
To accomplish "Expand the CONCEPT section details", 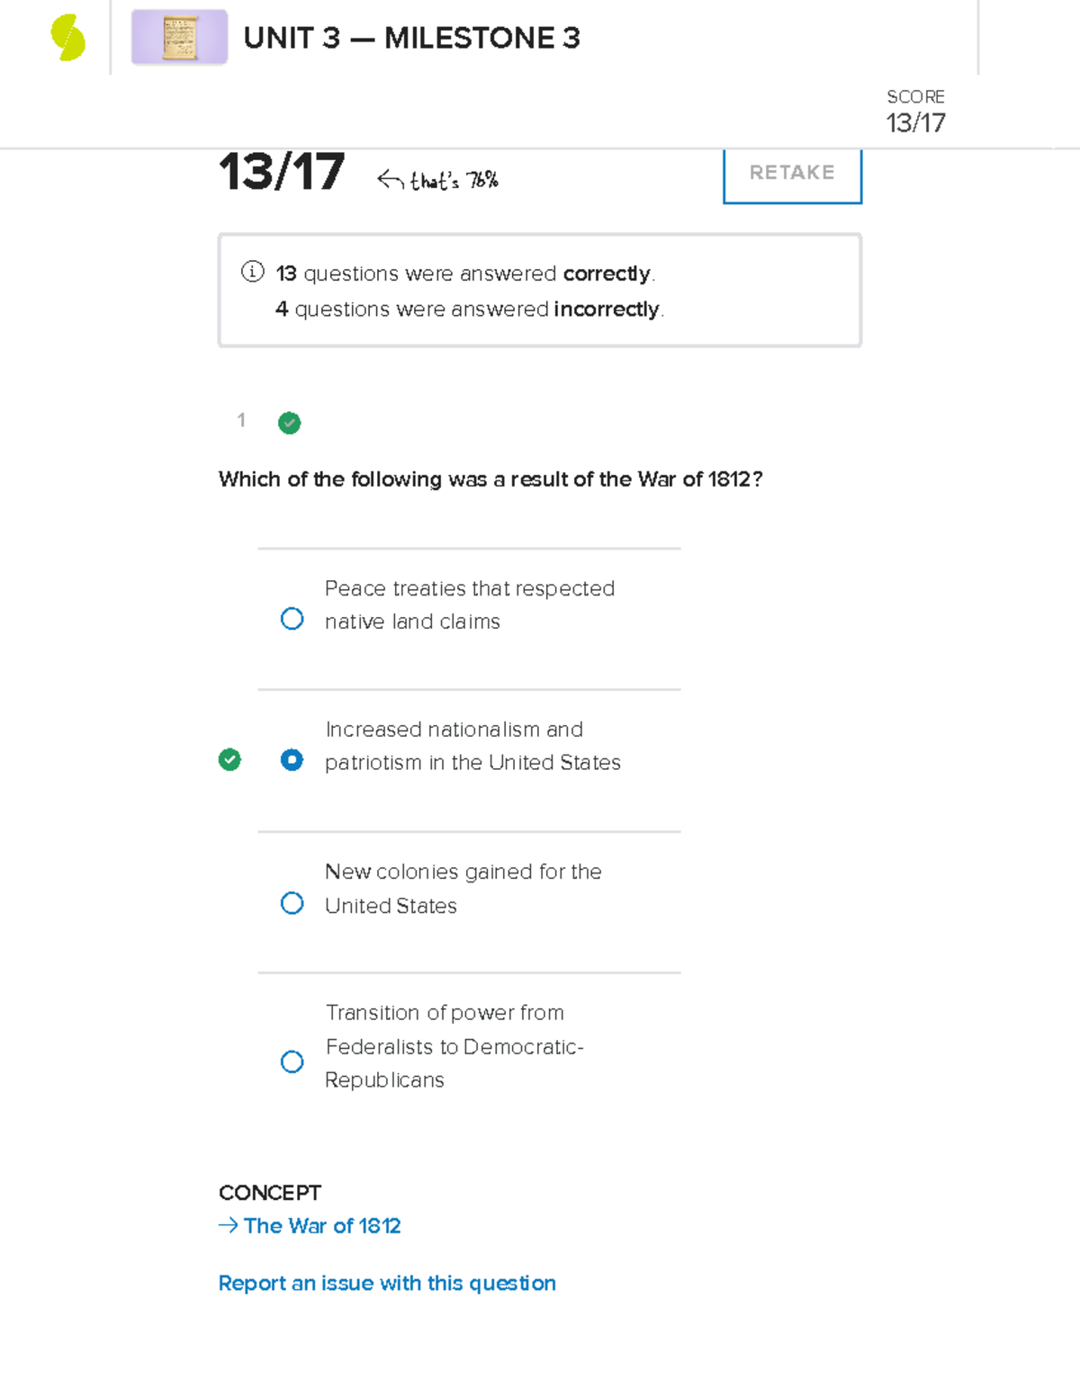I will [x=269, y=1193].
